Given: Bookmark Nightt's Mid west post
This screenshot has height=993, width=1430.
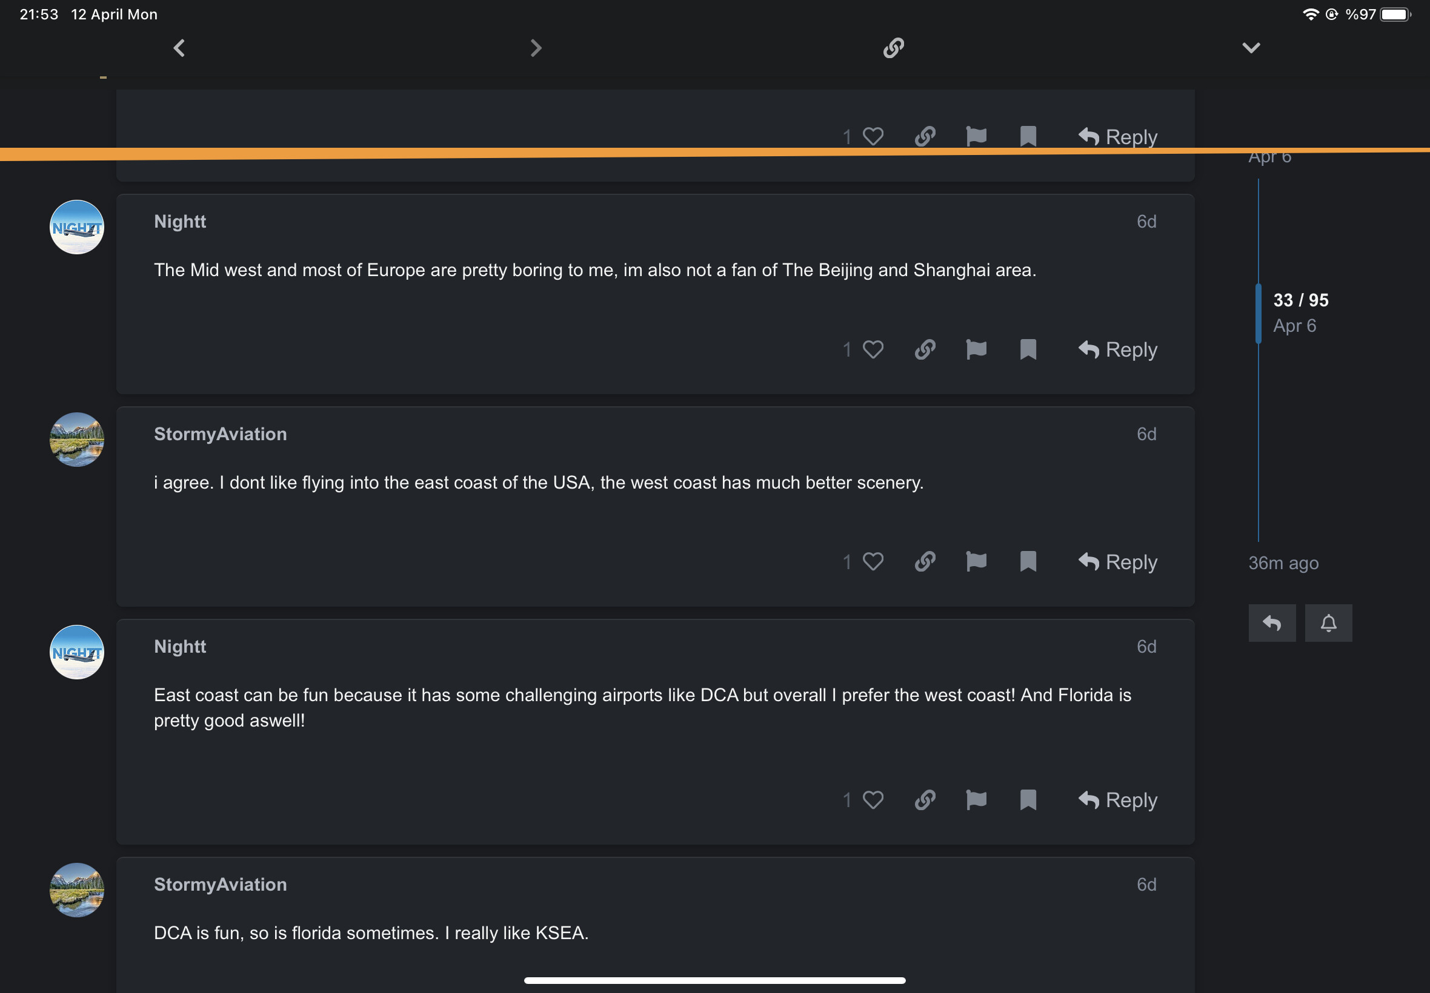Looking at the screenshot, I should [x=1028, y=349].
